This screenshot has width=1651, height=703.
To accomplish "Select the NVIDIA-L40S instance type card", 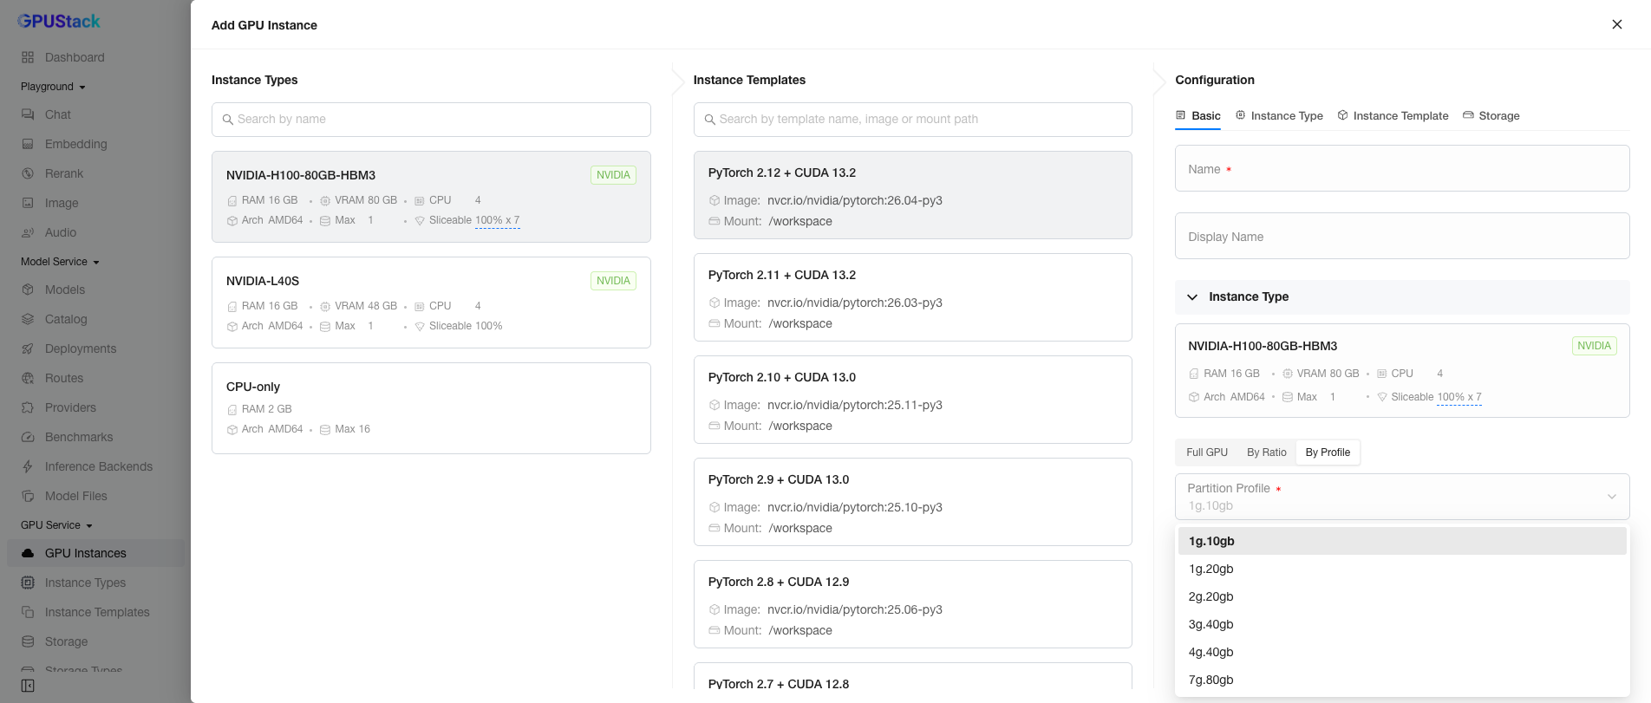I will (x=431, y=303).
